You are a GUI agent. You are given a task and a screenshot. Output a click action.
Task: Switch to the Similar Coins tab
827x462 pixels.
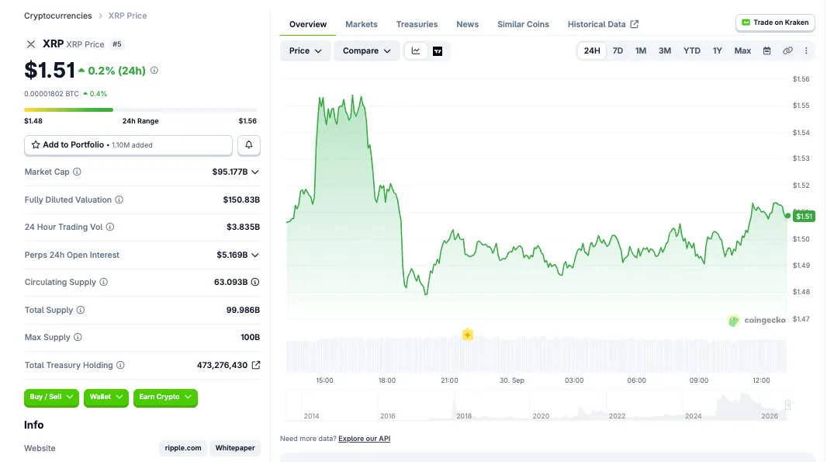(523, 24)
